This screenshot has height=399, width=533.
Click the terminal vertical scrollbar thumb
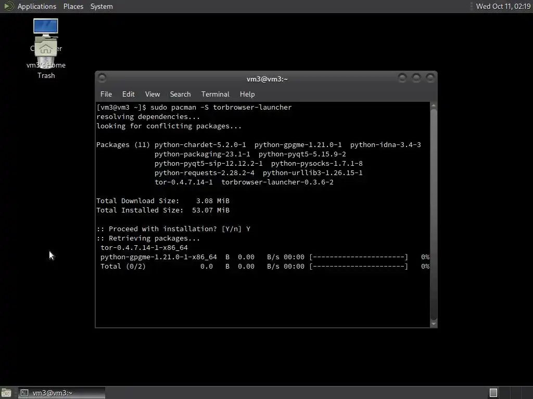[x=434, y=215]
